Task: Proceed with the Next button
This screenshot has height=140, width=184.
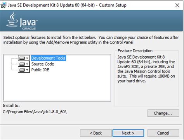Action: coord(128,133)
